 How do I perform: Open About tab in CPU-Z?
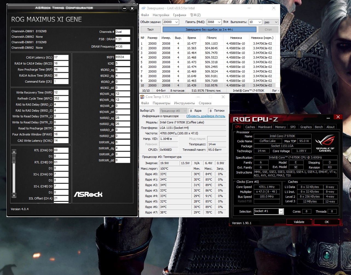click(330, 127)
